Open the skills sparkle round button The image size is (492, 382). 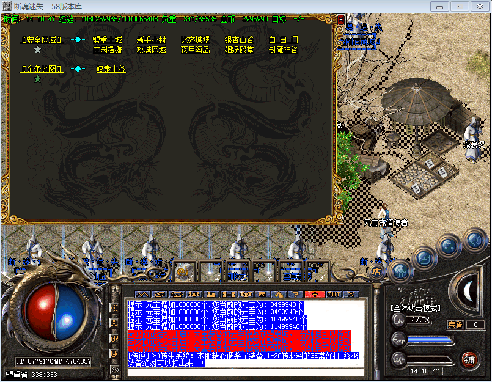449,246
